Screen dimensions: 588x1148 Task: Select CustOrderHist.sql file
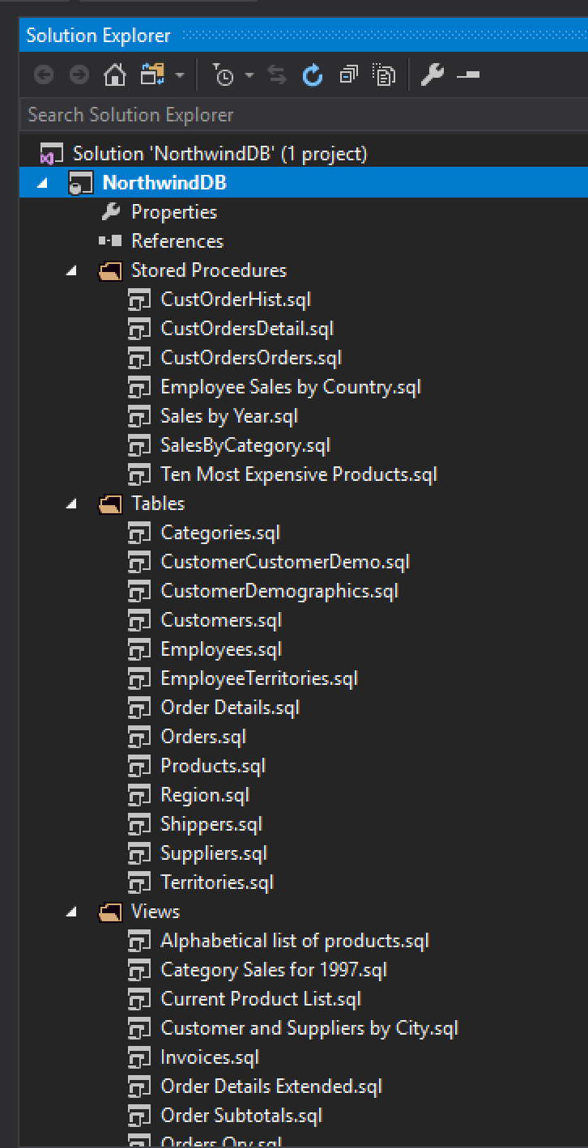pos(236,300)
